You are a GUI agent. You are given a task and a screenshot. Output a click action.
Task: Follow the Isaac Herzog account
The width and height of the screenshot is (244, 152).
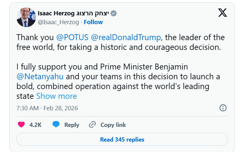click(x=93, y=22)
